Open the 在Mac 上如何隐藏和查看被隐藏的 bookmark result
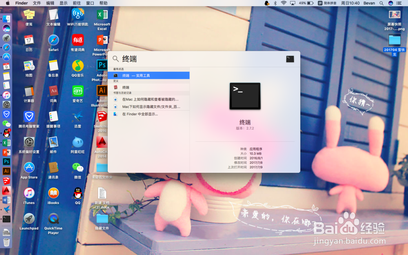 tap(149, 100)
